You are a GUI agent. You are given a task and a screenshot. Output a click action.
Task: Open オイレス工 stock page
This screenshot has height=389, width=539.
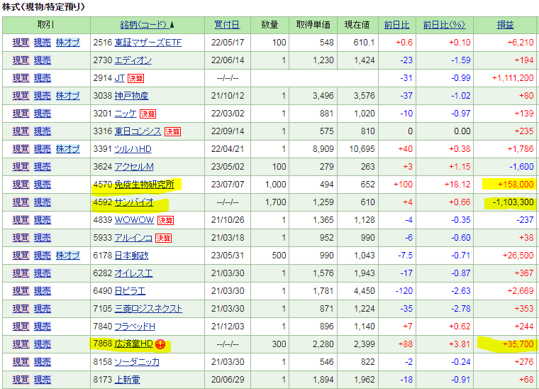[133, 273]
